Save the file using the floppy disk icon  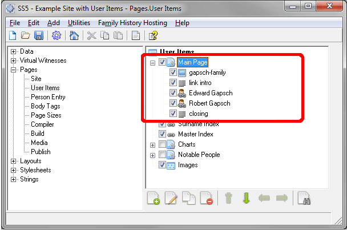pos(39,36)
